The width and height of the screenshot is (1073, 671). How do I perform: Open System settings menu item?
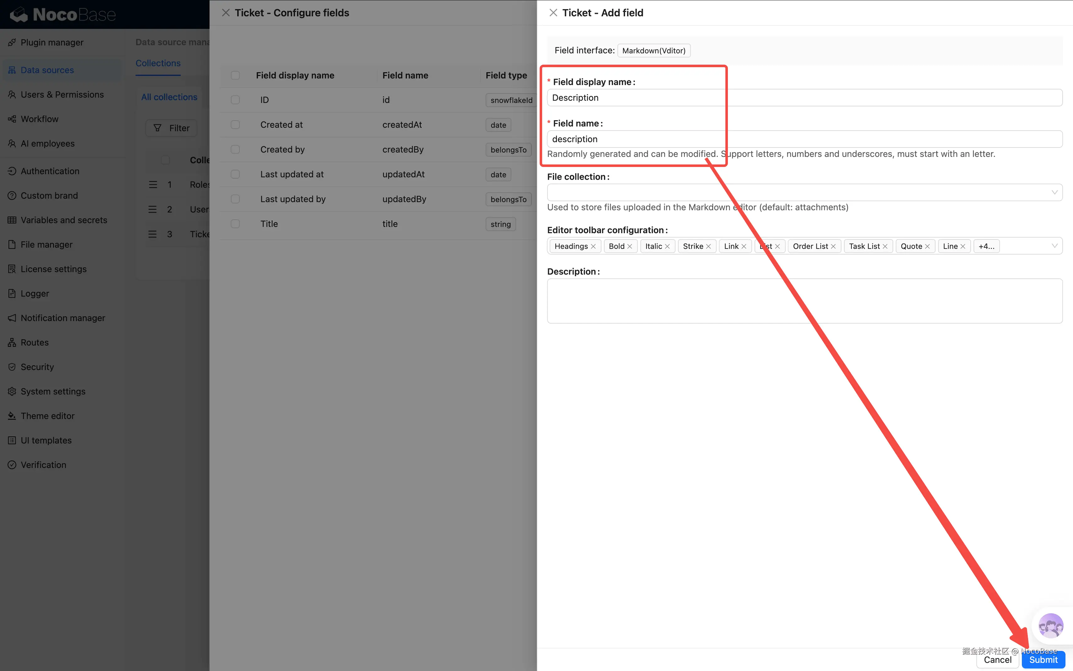tap(53, 391)
